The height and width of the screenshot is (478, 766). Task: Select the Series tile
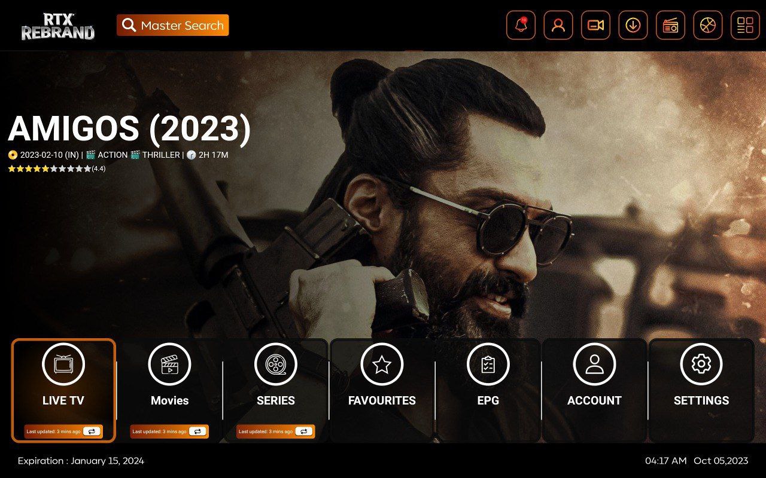(275, 382)
